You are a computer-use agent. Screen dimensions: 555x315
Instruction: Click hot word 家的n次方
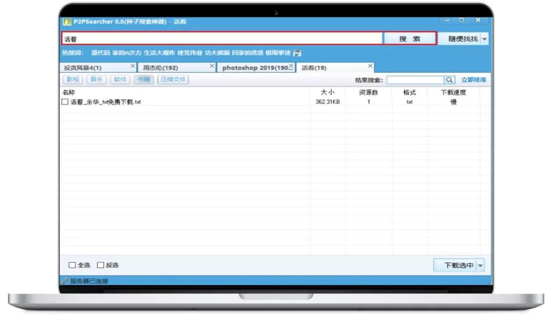(127, 53)
